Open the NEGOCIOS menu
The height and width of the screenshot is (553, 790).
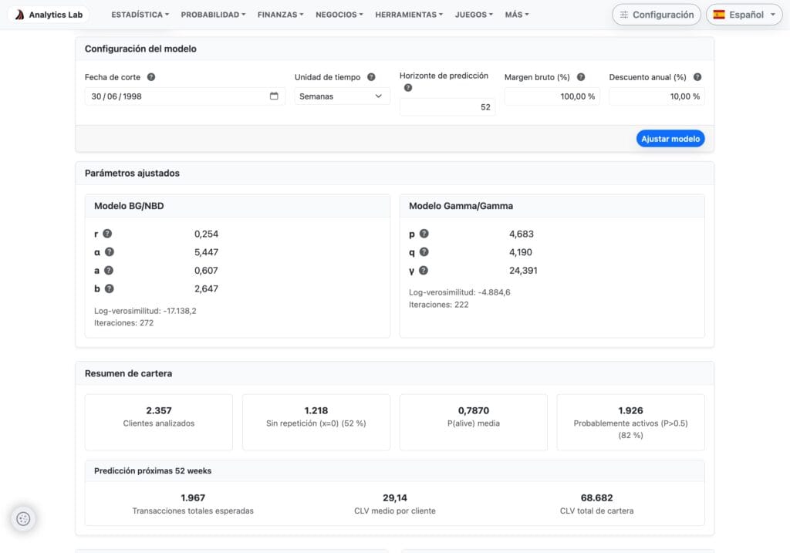[339, 15]
